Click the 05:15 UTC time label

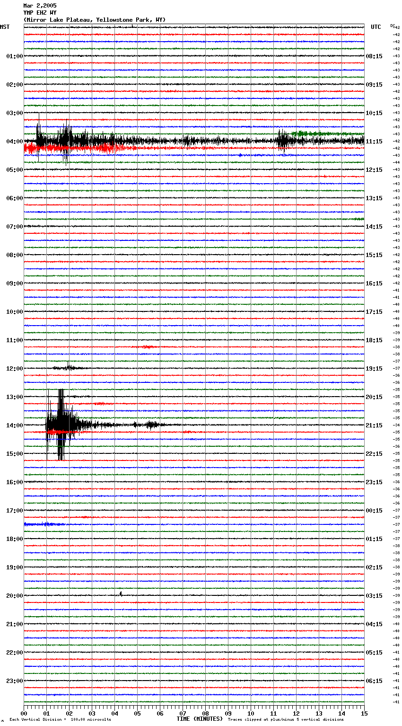click(374, 653)
